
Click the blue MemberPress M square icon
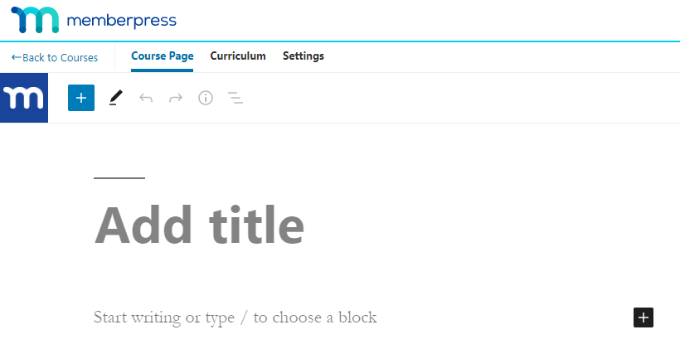click(x=24, y=98)
